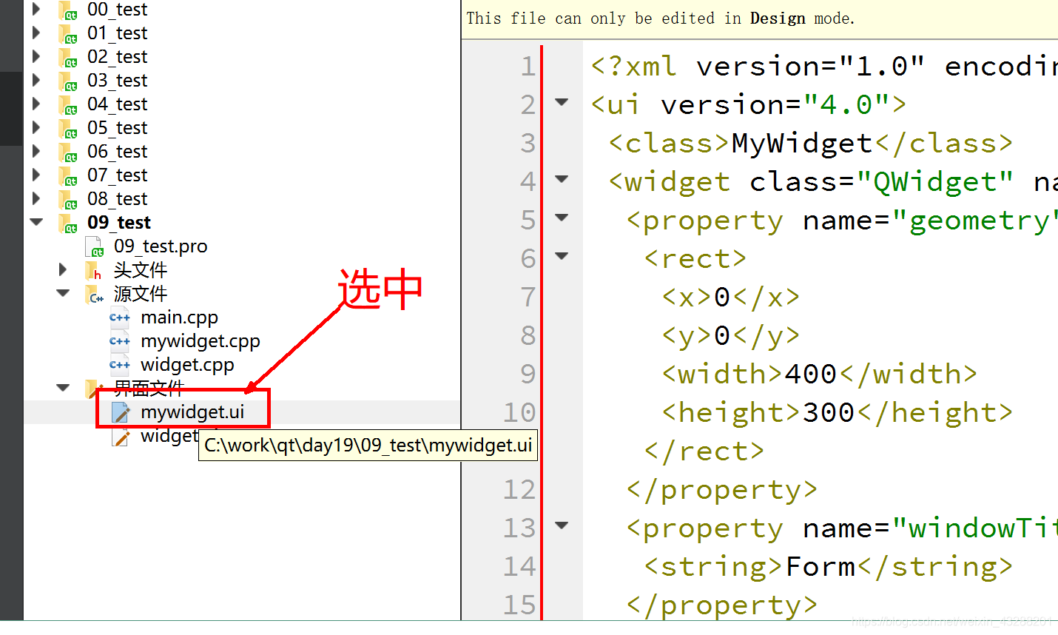This screenshot has height=635, width=1058.
Task: Click the mywidget.ui form file icon
Action: 121,412
